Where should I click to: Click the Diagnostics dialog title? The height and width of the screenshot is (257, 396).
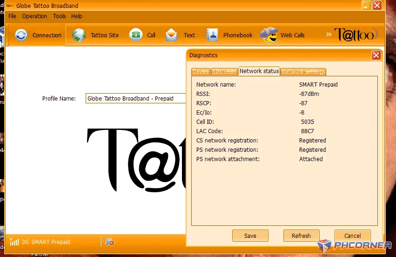point(203,55)
